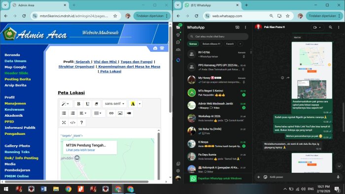Toggle bold formatting in the editor

pos(78,104)
